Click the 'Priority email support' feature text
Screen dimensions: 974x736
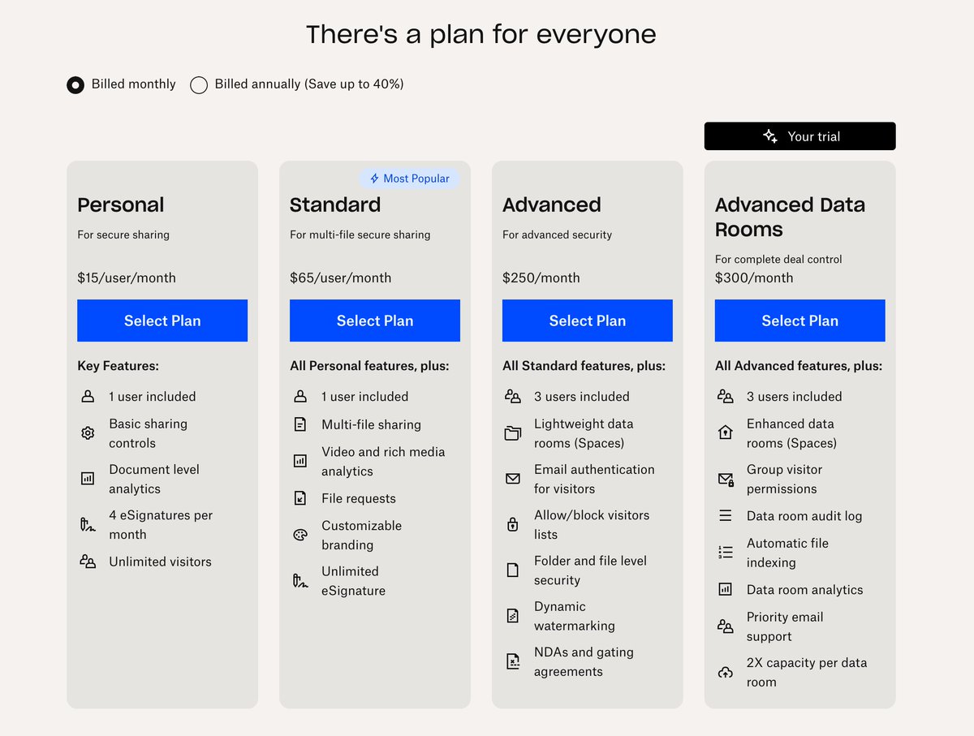click(785, 626)
